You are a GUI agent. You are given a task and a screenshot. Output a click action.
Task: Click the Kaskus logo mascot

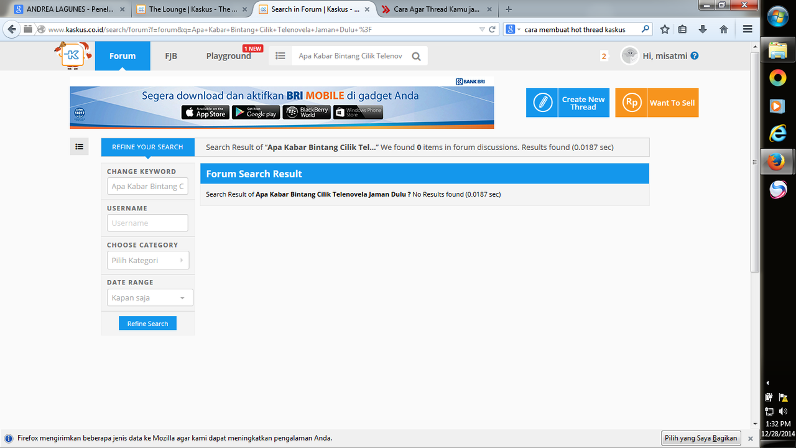click(72, 55)
